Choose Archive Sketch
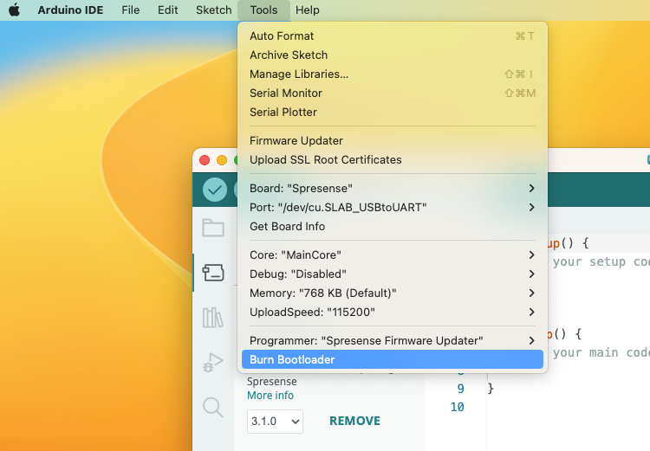Image resolution: width=650 pixels, height=451 pixels. [x=392, y=55]
